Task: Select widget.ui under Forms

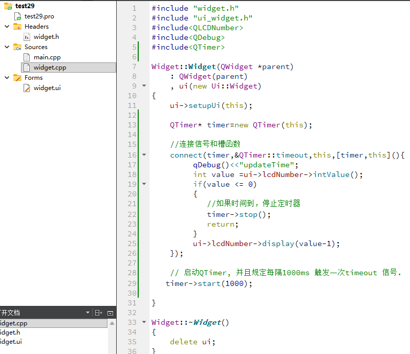Action: (x=47, y=88)
